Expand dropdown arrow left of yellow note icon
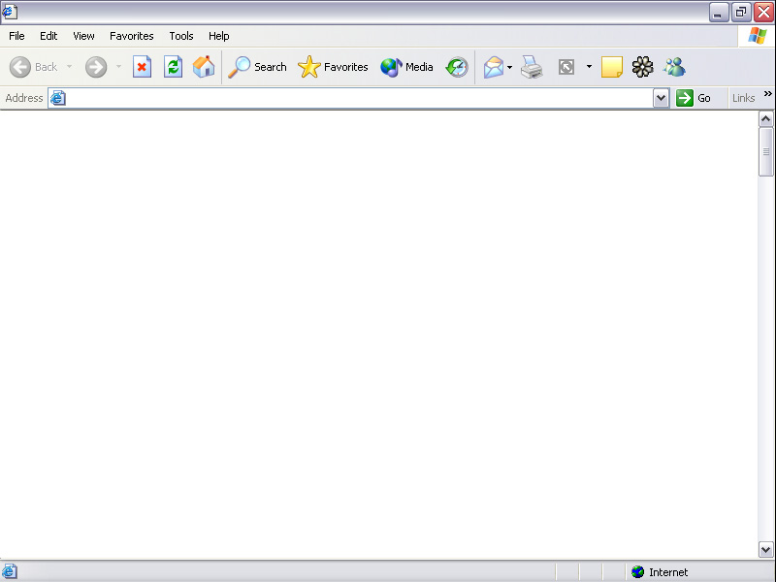This screenshot has height=582, width=776. click(x=589, y=66)
